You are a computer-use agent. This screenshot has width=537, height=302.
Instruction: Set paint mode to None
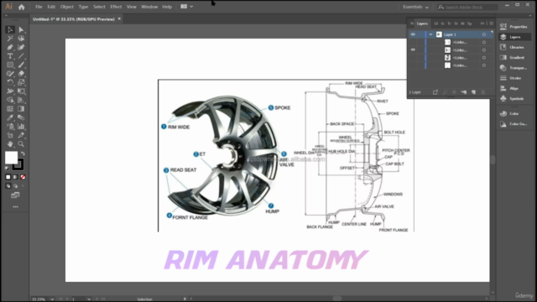(23, 177)
